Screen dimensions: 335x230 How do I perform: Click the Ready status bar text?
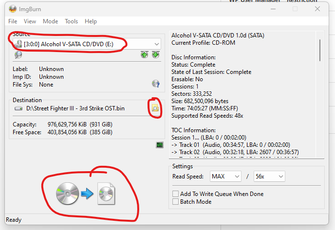[14, 220]
